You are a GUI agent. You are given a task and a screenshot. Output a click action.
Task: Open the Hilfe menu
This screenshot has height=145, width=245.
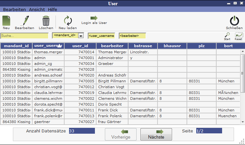point(52,10)
